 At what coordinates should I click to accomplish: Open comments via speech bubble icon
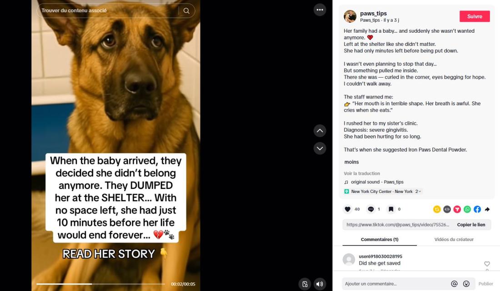point(370,209)
